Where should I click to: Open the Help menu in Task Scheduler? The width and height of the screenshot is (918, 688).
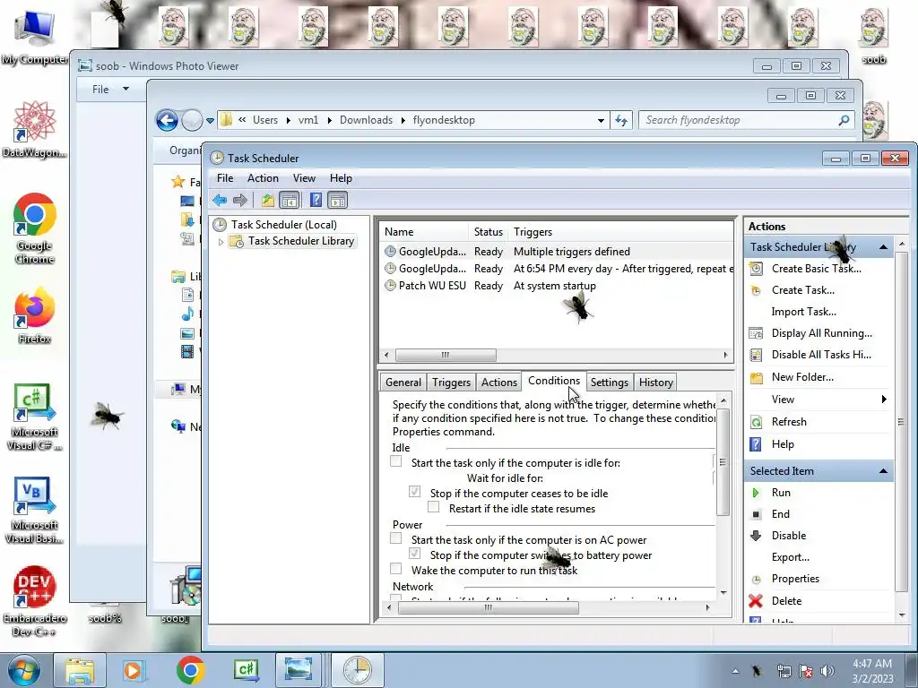pyautogui.click(x=341, y=178)
